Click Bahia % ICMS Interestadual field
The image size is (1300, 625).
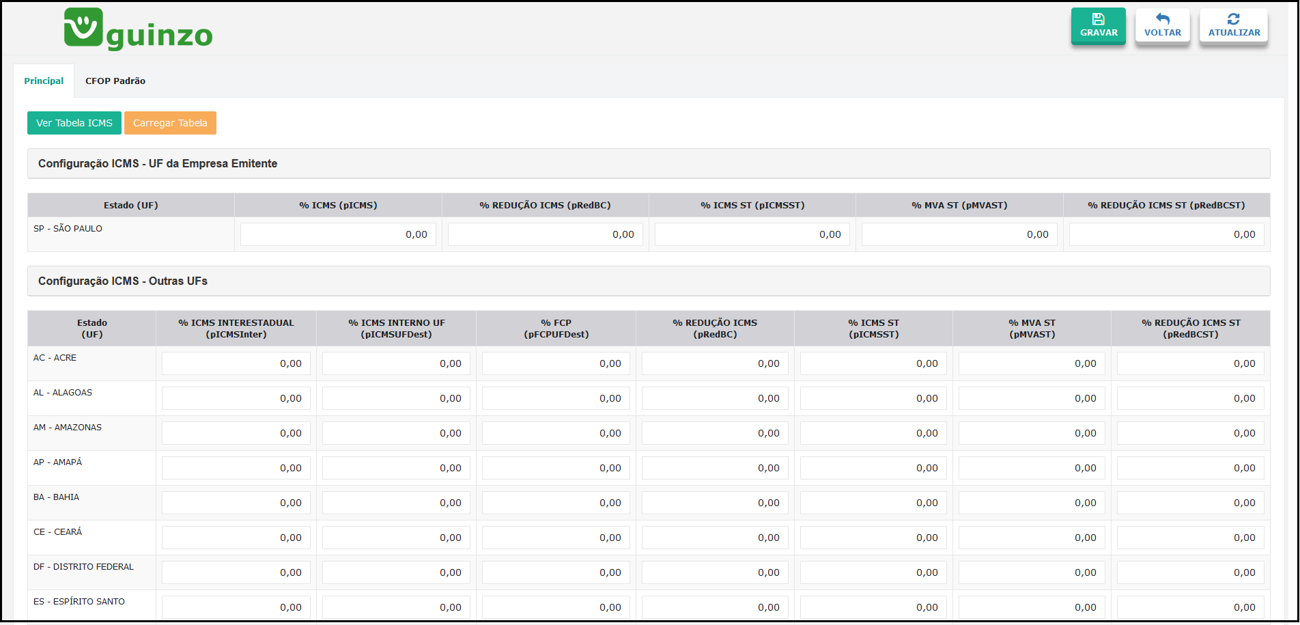coord(236,503)
